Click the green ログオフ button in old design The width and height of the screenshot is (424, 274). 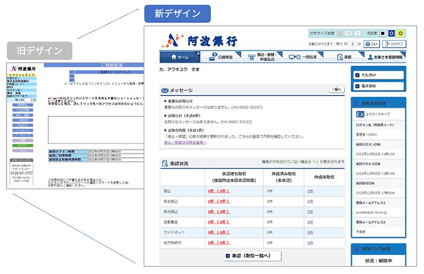pyautogui.click(x=23, y=145)
